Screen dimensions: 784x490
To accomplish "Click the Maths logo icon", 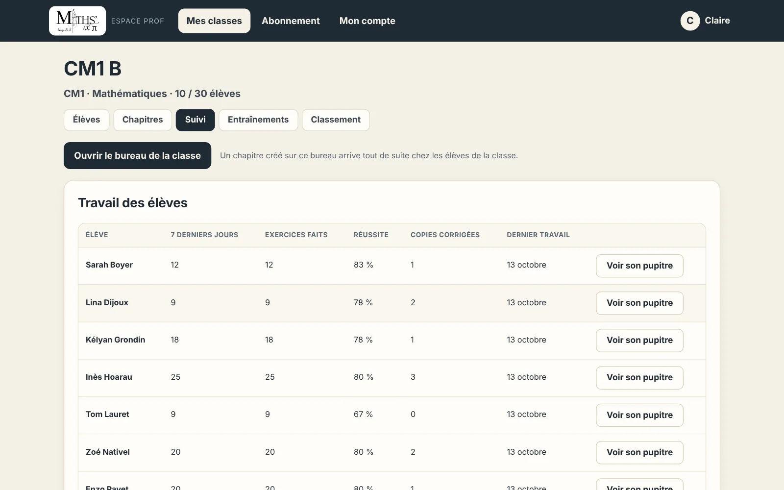I will pyautogui.click(x=77, y=21).
